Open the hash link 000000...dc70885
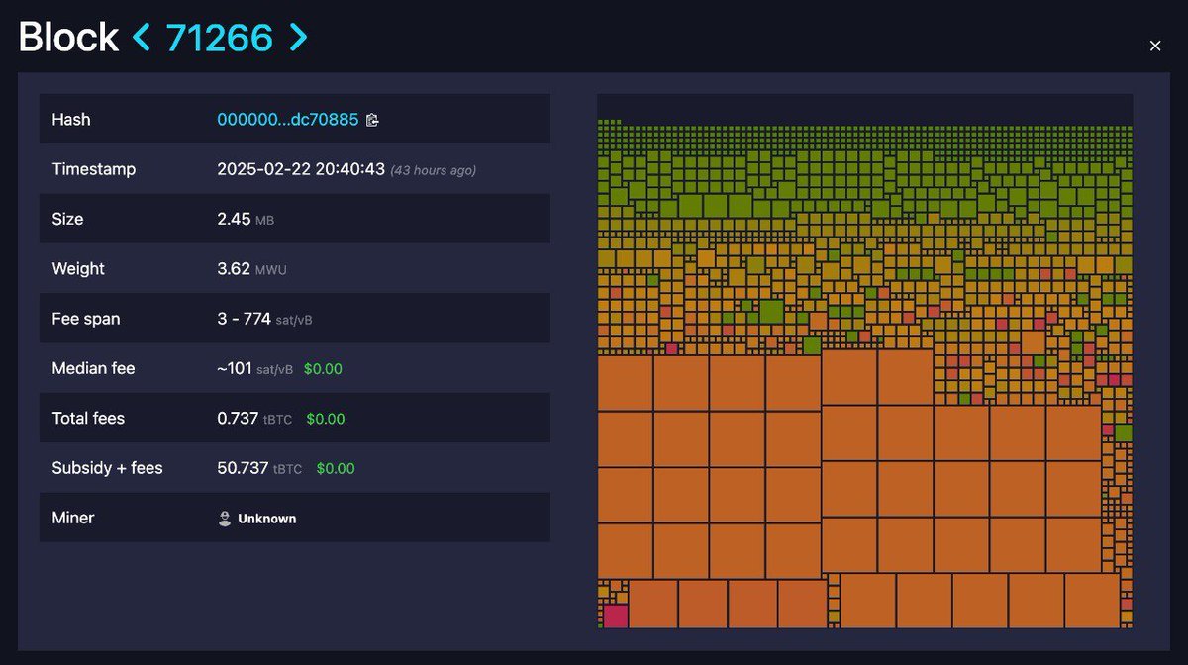The height and width of the screenshot is (665, 1188). (x=287, y=120)
